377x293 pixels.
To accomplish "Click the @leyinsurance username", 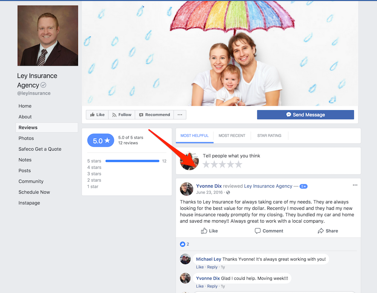I will point(34,93).
